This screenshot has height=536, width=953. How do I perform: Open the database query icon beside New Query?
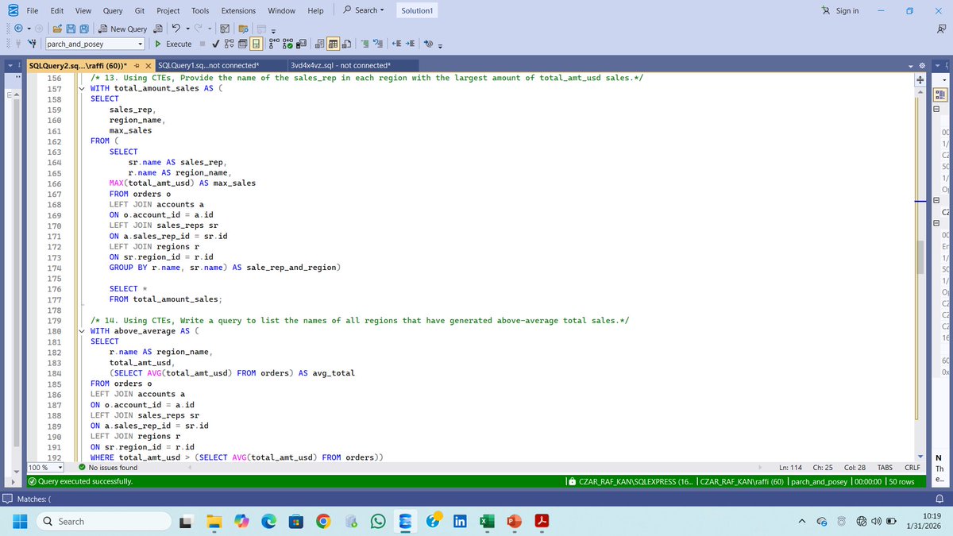(x=158, y=29)
